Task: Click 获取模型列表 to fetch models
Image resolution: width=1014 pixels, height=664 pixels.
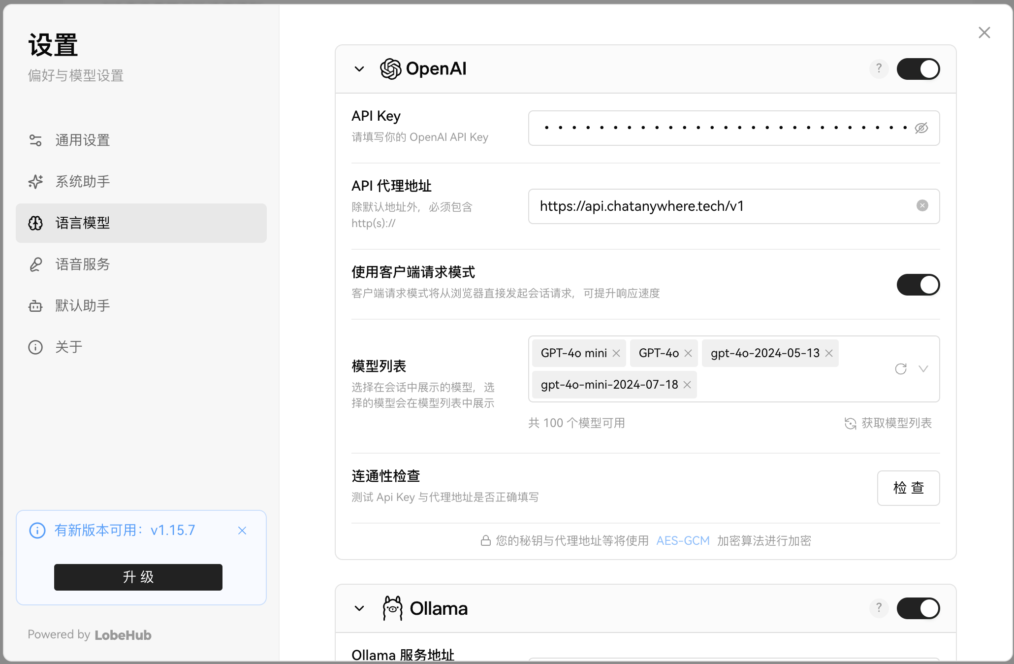Action: coord(888,423)
